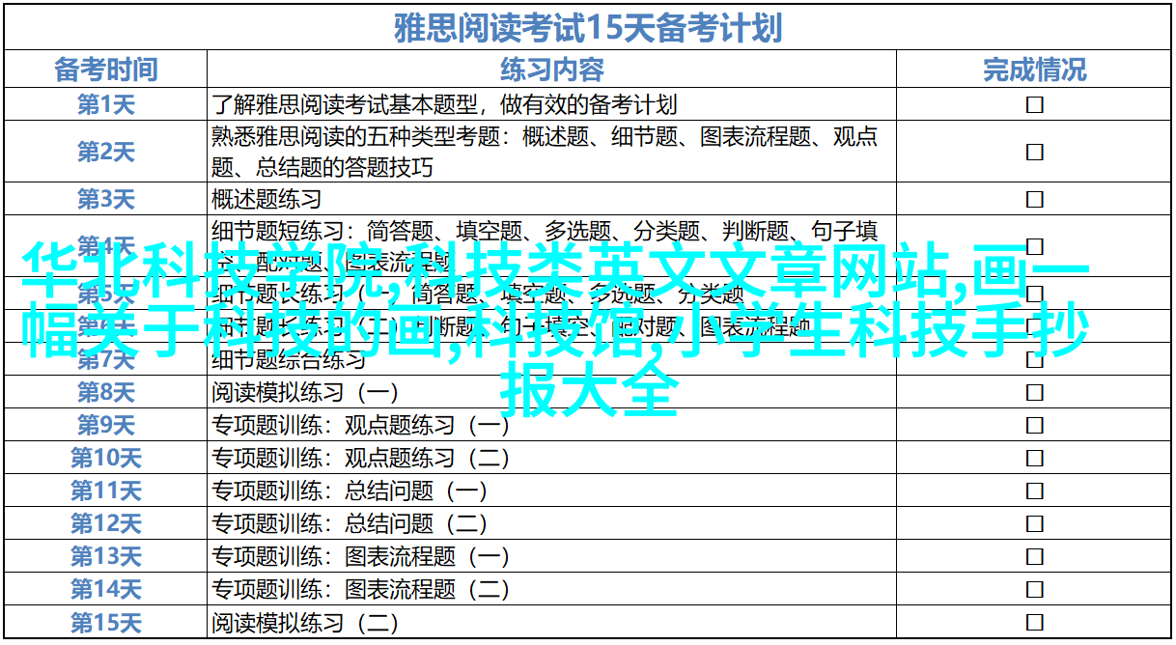Check the 第14天 completion box
This screenshot has height=645, width=1176.
[x=1034, y=589]
